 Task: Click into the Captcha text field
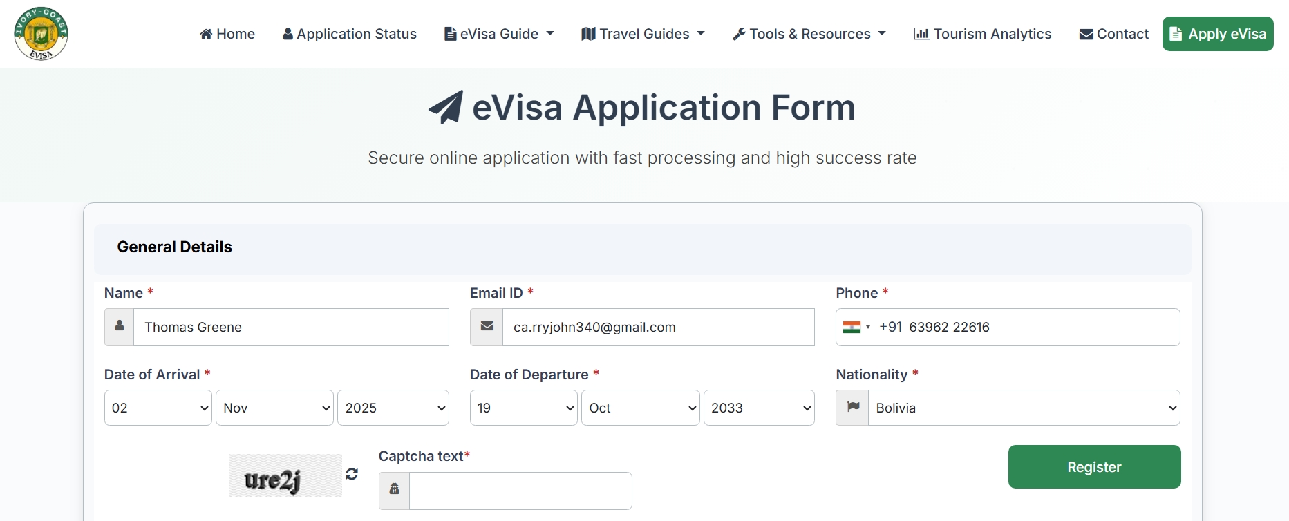[520, 491]
